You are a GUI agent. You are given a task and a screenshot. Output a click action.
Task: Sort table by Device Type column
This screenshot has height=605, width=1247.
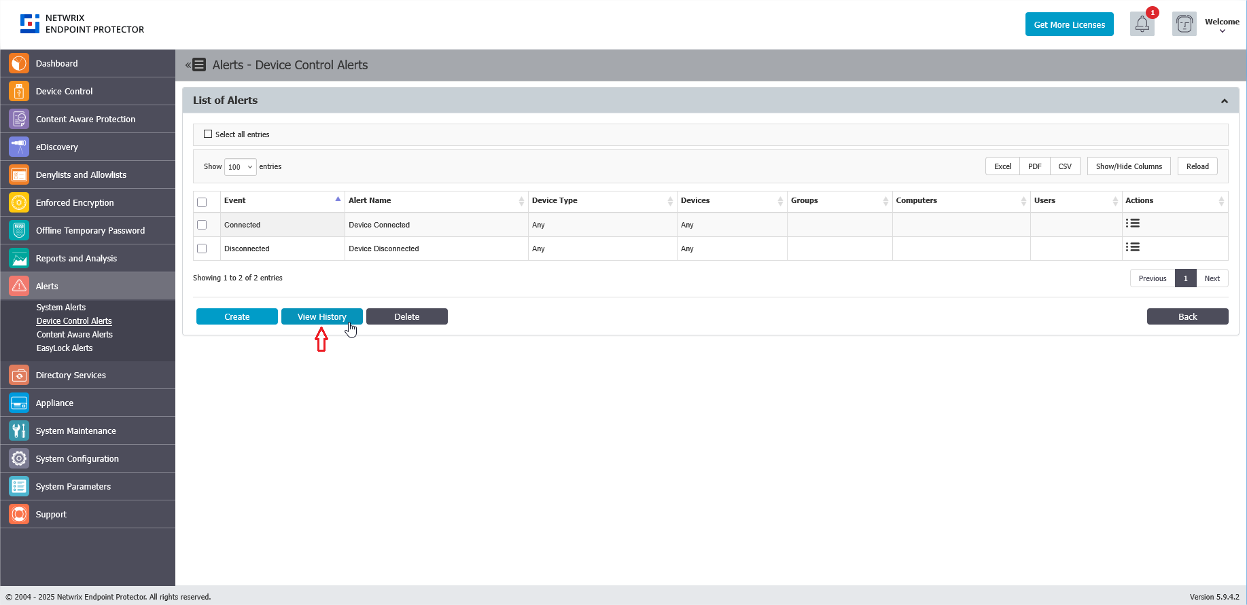[x=603, y=200]
